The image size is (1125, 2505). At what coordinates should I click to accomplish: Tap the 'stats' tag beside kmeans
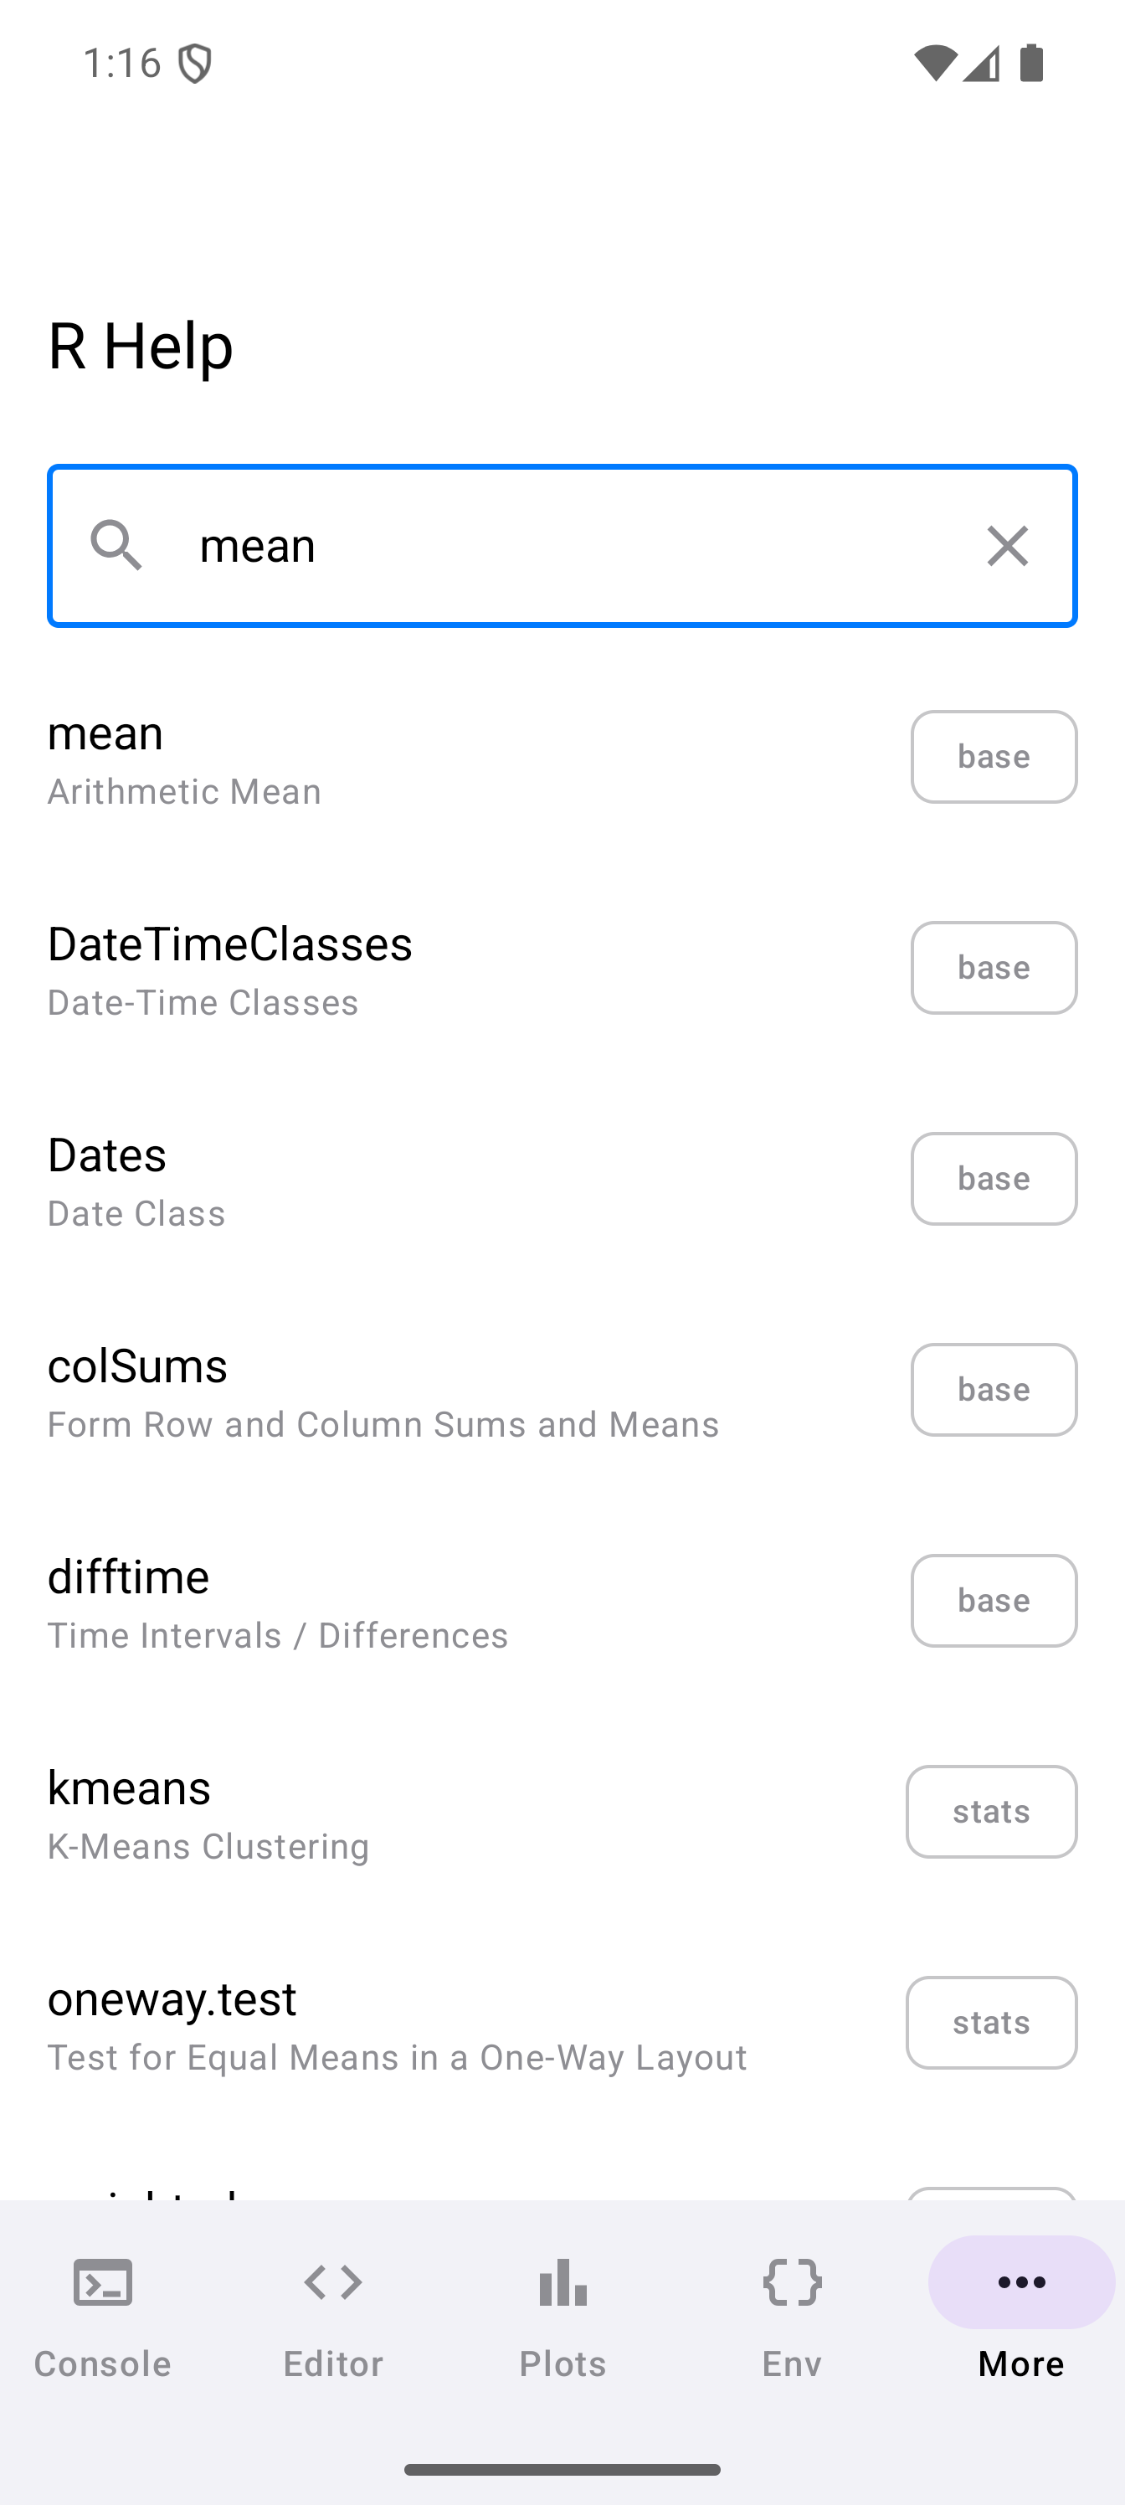[991, 1812]
